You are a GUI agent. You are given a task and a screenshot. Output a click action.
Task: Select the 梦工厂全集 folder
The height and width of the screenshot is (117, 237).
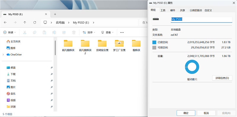coord(119,46)
